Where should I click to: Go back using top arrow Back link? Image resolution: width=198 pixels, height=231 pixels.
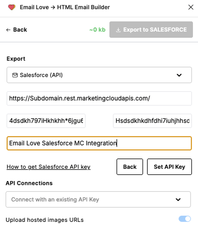tap(16, 30)
